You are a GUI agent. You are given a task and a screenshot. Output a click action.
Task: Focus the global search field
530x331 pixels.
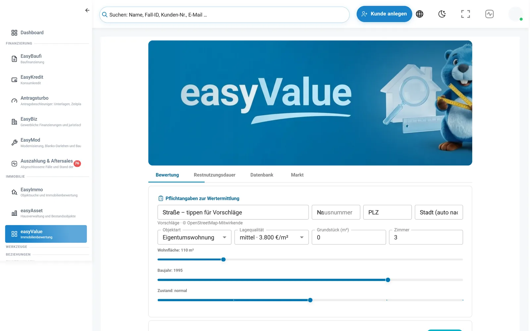(x=225, y=15)
